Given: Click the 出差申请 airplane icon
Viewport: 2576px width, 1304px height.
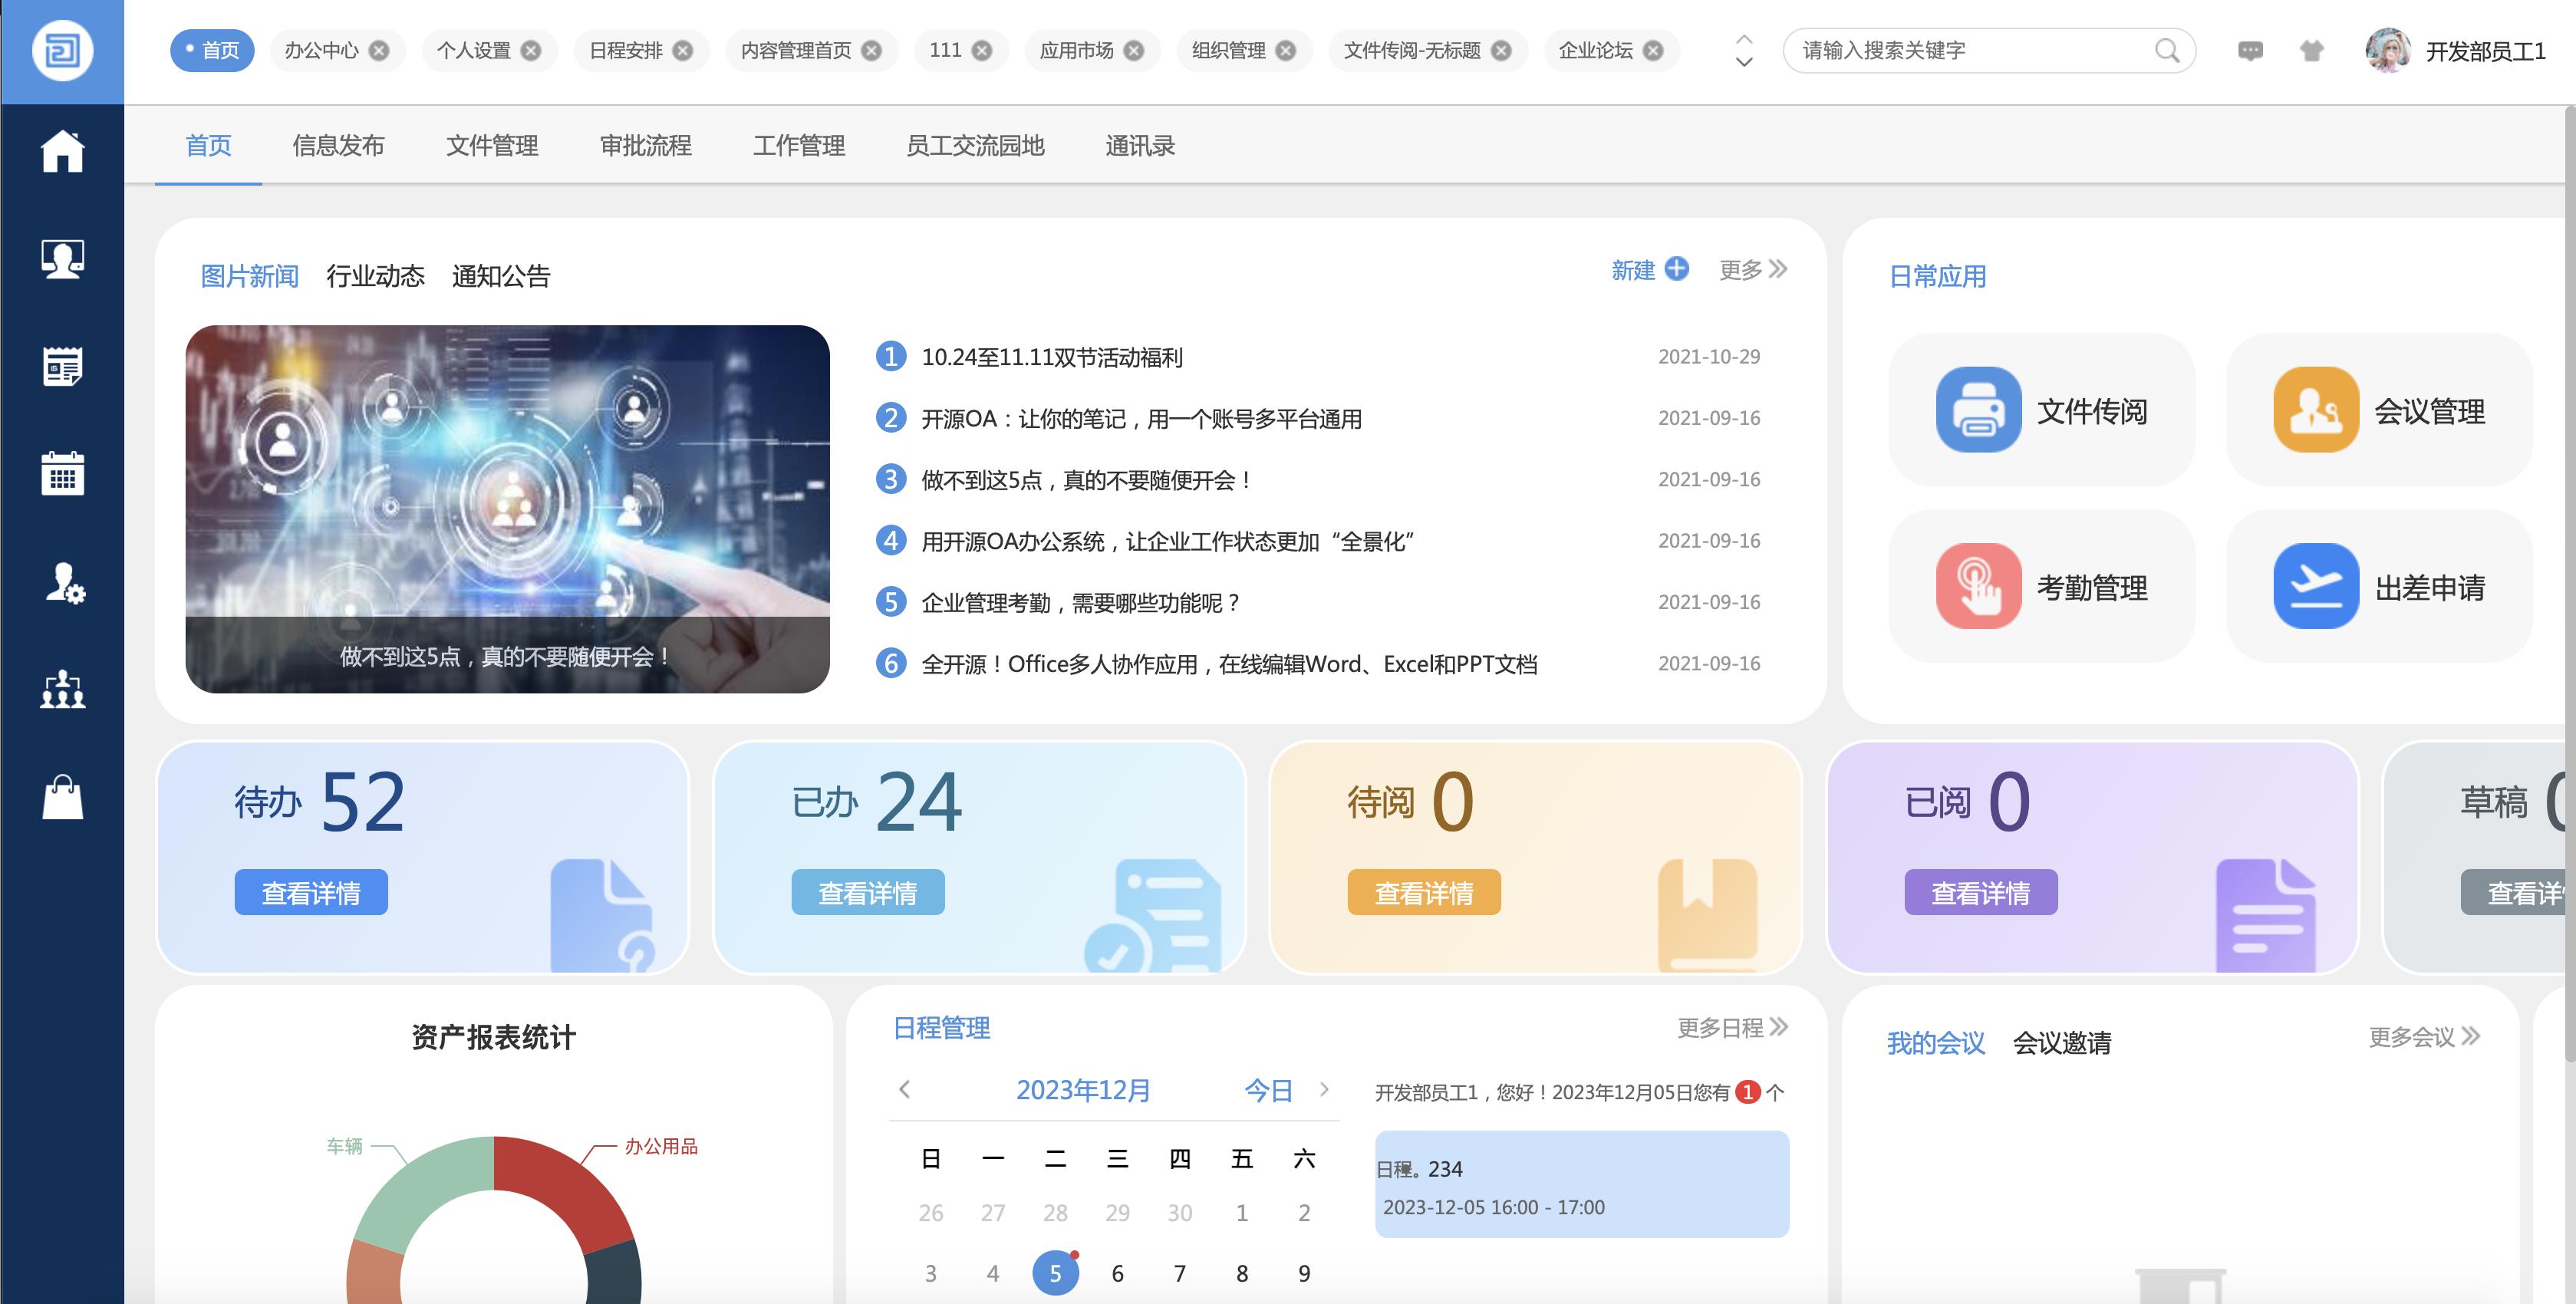Looking at the screenshot, I should tap(2316, 586).
